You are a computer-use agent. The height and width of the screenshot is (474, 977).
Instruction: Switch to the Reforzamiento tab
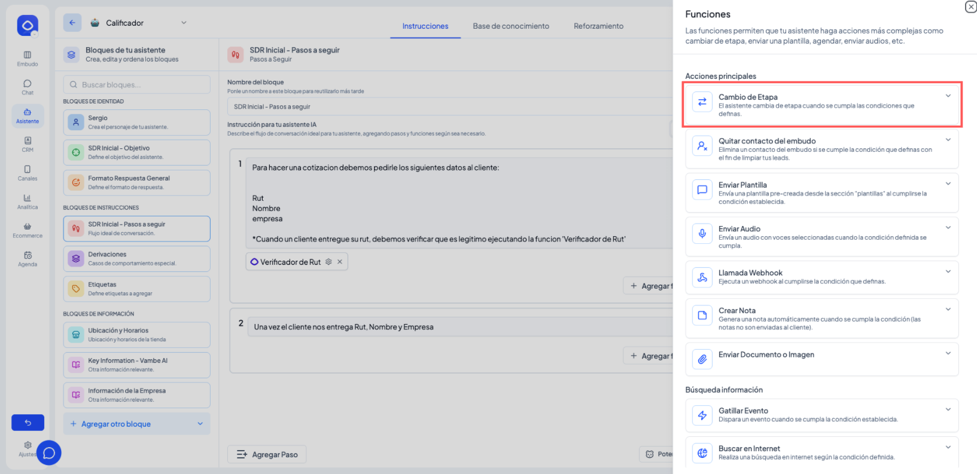[x=598, y=26]
